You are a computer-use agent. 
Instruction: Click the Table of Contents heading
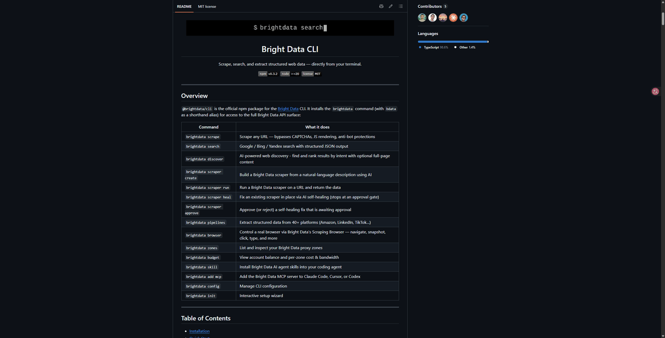click(206, 318)
